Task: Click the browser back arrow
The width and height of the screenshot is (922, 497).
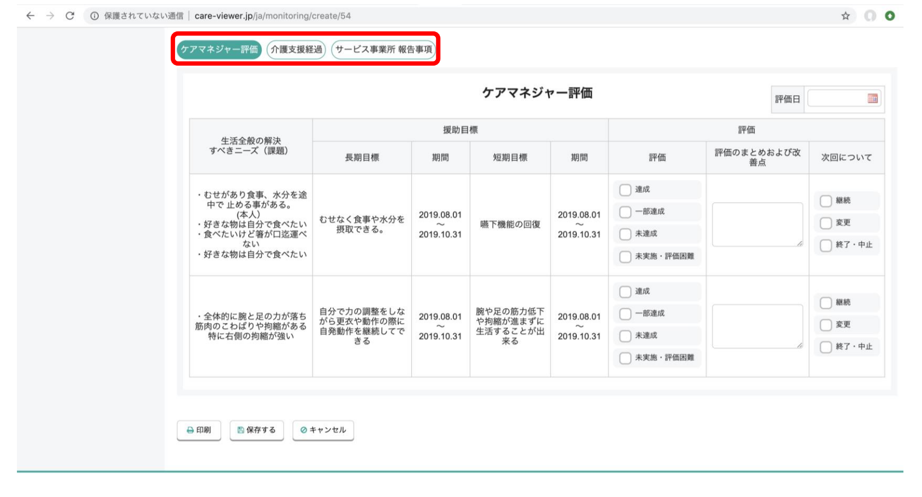Action: point(31,16)
